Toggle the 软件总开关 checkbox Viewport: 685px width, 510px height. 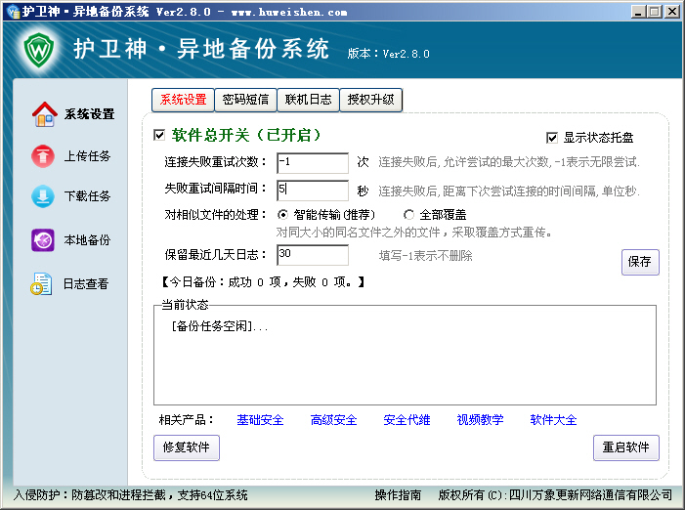click(159, 135)
